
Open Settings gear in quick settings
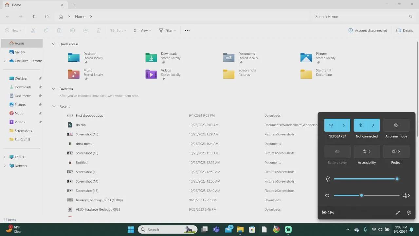click(x=409, y=213)
